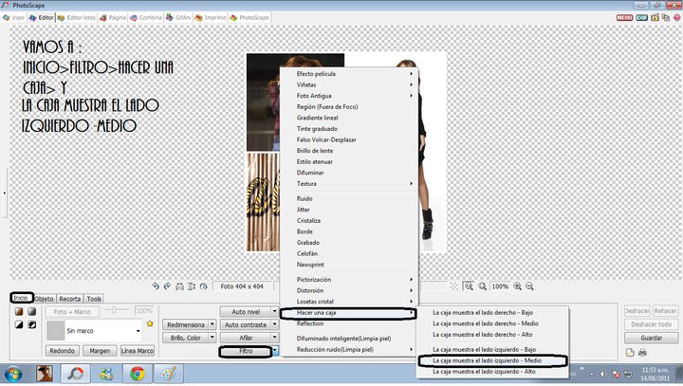Viewport: 683px width, 386px height.
Task: Apply the grayscale icon
Action: (x=32, y=311)
